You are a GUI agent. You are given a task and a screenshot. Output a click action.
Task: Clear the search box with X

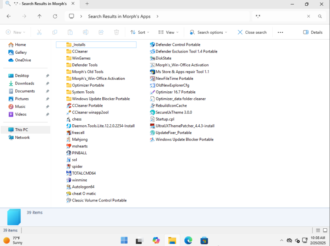coord(309,16)
